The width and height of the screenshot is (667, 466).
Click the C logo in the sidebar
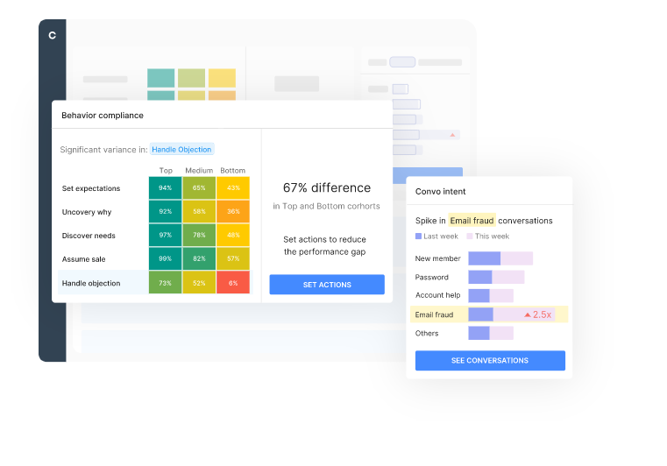coord(53,35)
